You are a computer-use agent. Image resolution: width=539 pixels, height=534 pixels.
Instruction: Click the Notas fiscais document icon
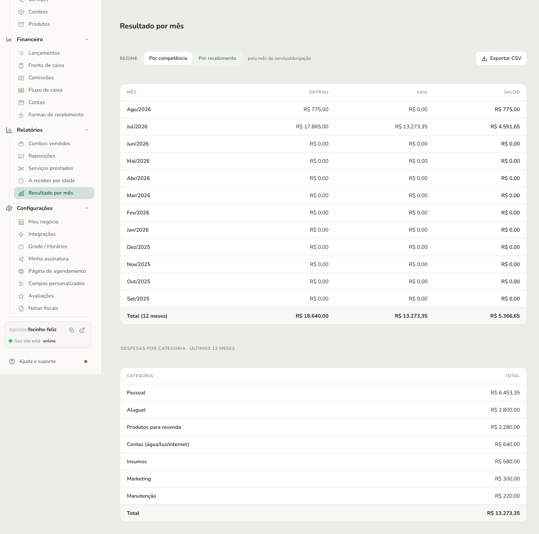pos(21,308)
